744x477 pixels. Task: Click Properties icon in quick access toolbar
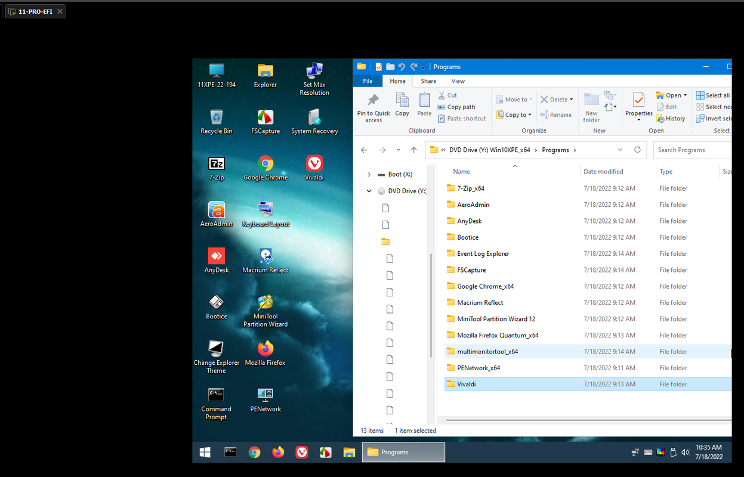coord(378,67)
